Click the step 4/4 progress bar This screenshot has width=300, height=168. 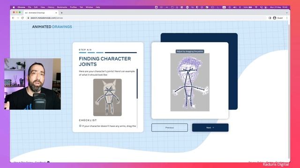(108, 53)
